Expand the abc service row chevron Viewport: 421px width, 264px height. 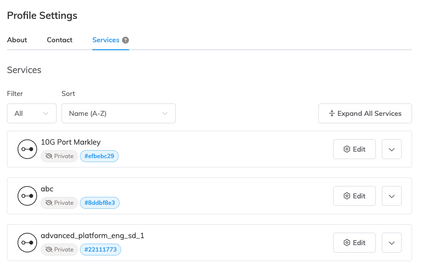391,196
